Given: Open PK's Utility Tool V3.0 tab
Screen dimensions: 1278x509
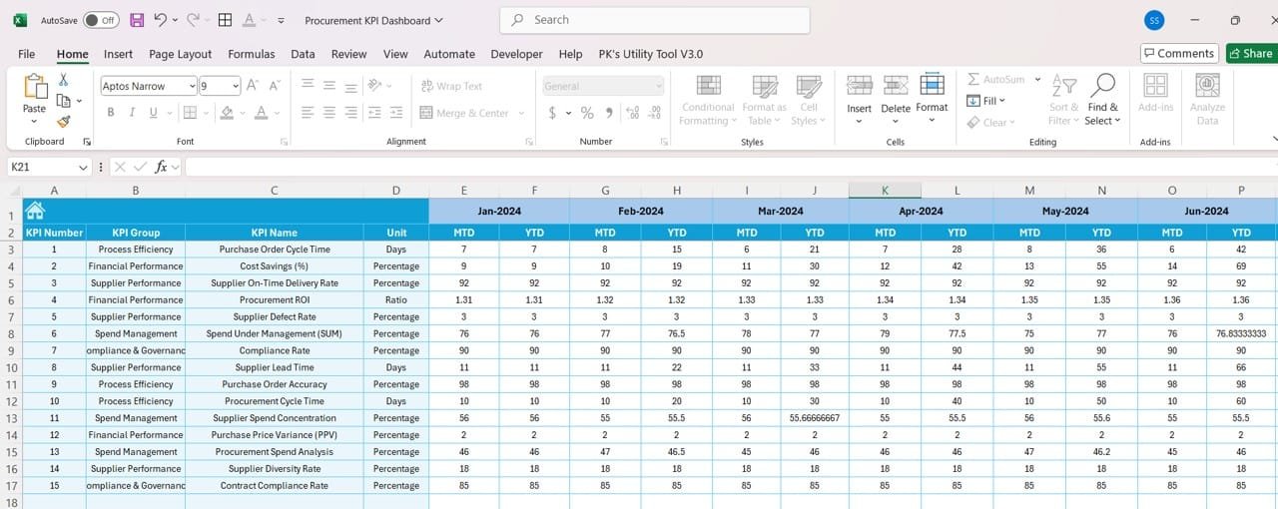Looking at the screenshot, I should (x=650, y=54).
